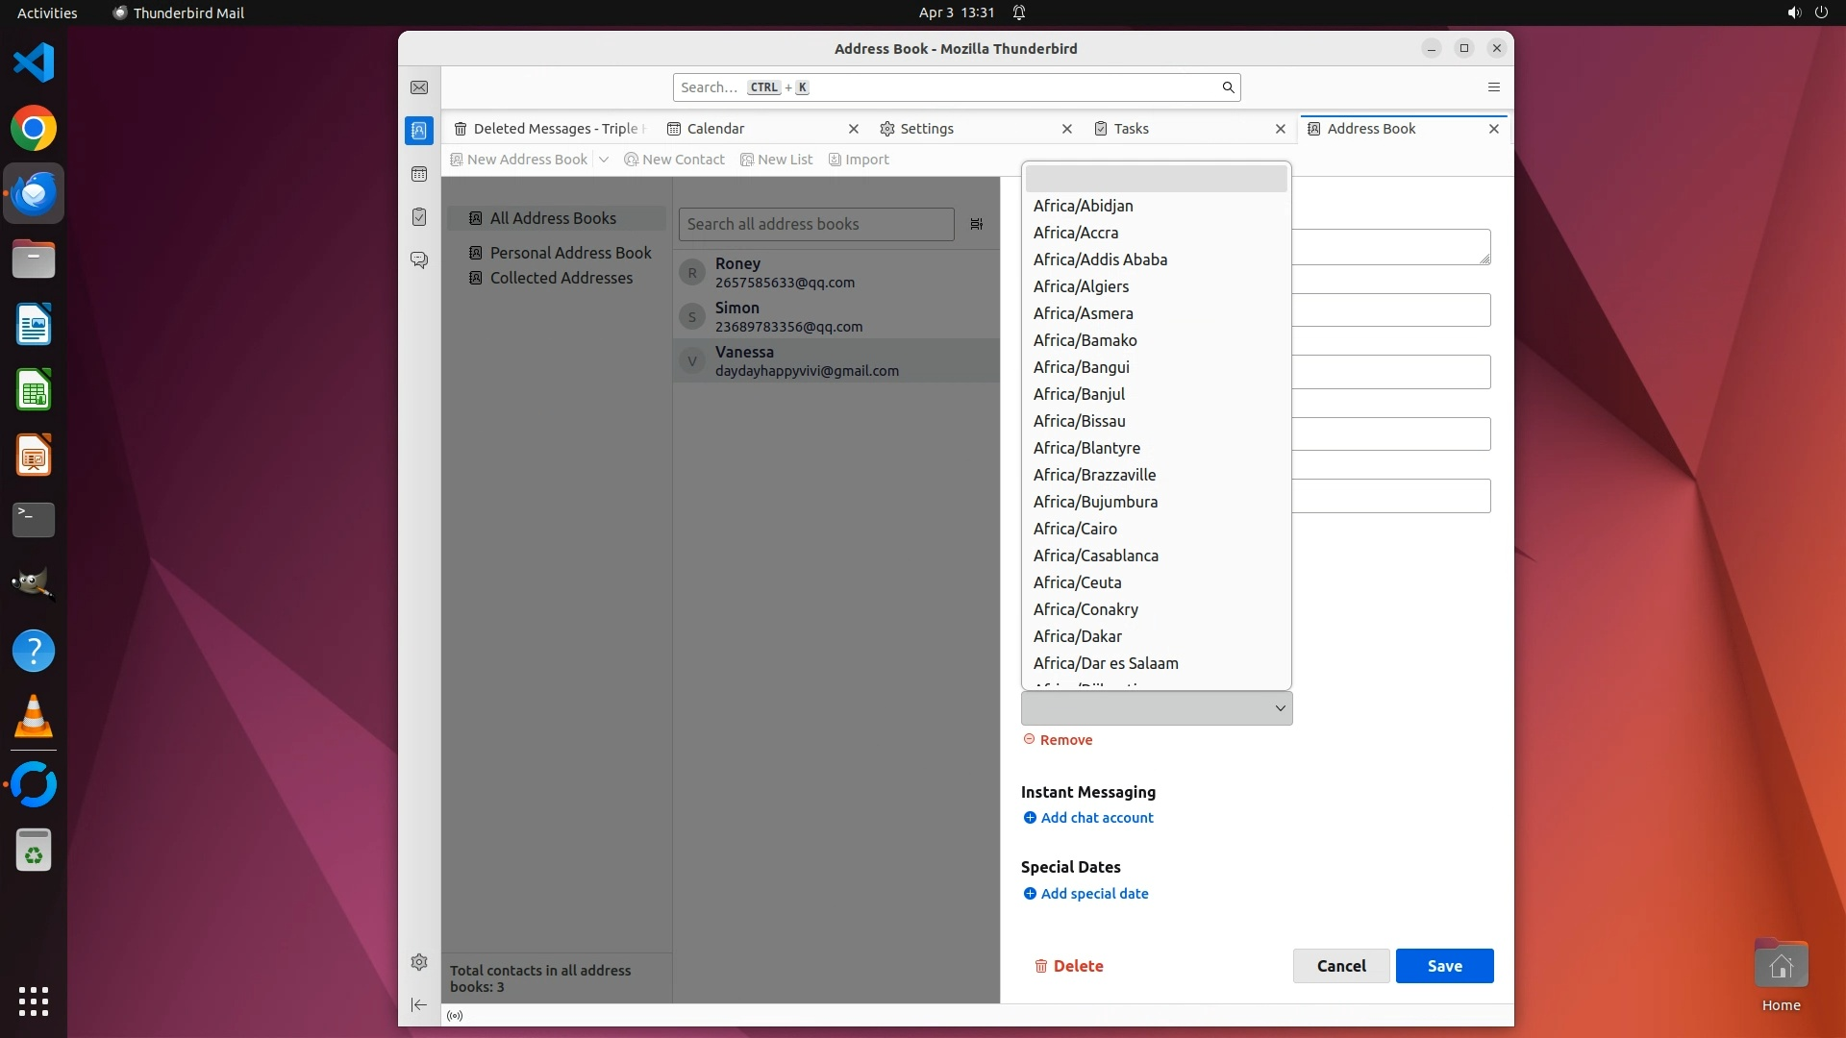Click the time zone combo box arrow
Image resolution: width=1846 pixels, height=1038 pixels.
pyautogui.click(x=1280, y=708)
